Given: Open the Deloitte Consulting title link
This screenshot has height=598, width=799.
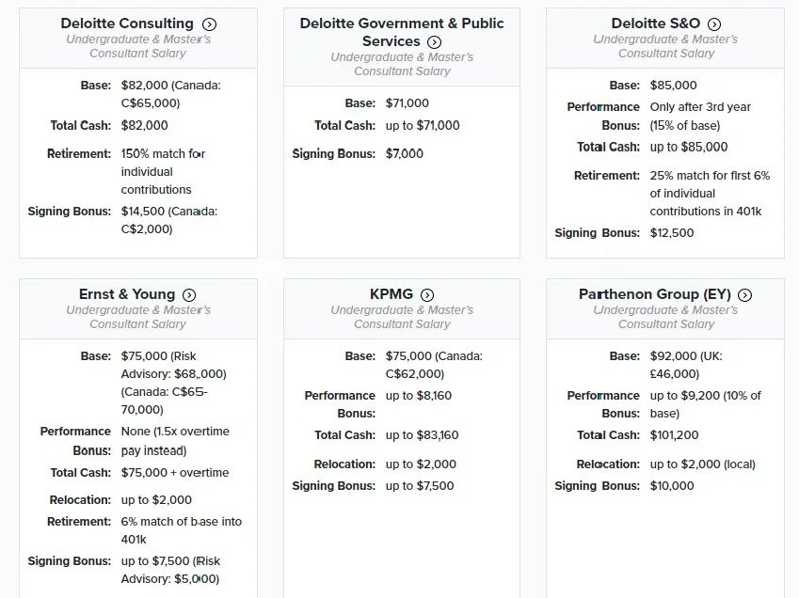Looking at the screenshot, I should coord(127,24).
